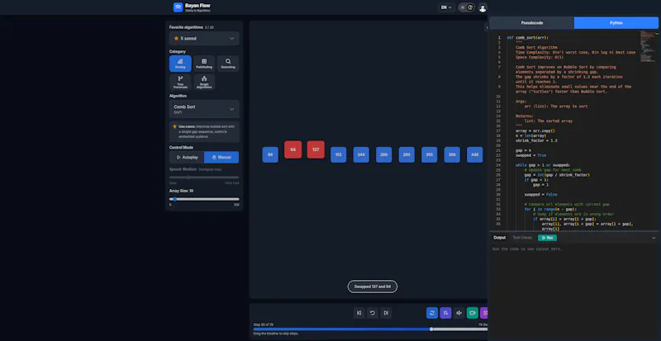Click the 'def comb_sort(arr):' code line
Screen dimensions: 661x341
coord(527,38)
